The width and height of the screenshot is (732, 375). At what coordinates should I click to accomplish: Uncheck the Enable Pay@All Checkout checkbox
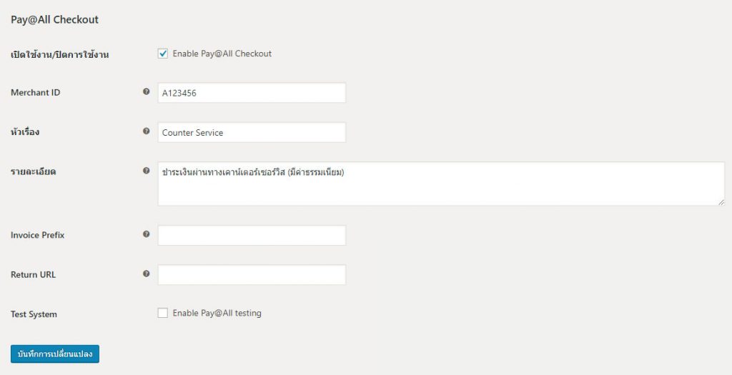pyautogui.click(x=162, y=54)
